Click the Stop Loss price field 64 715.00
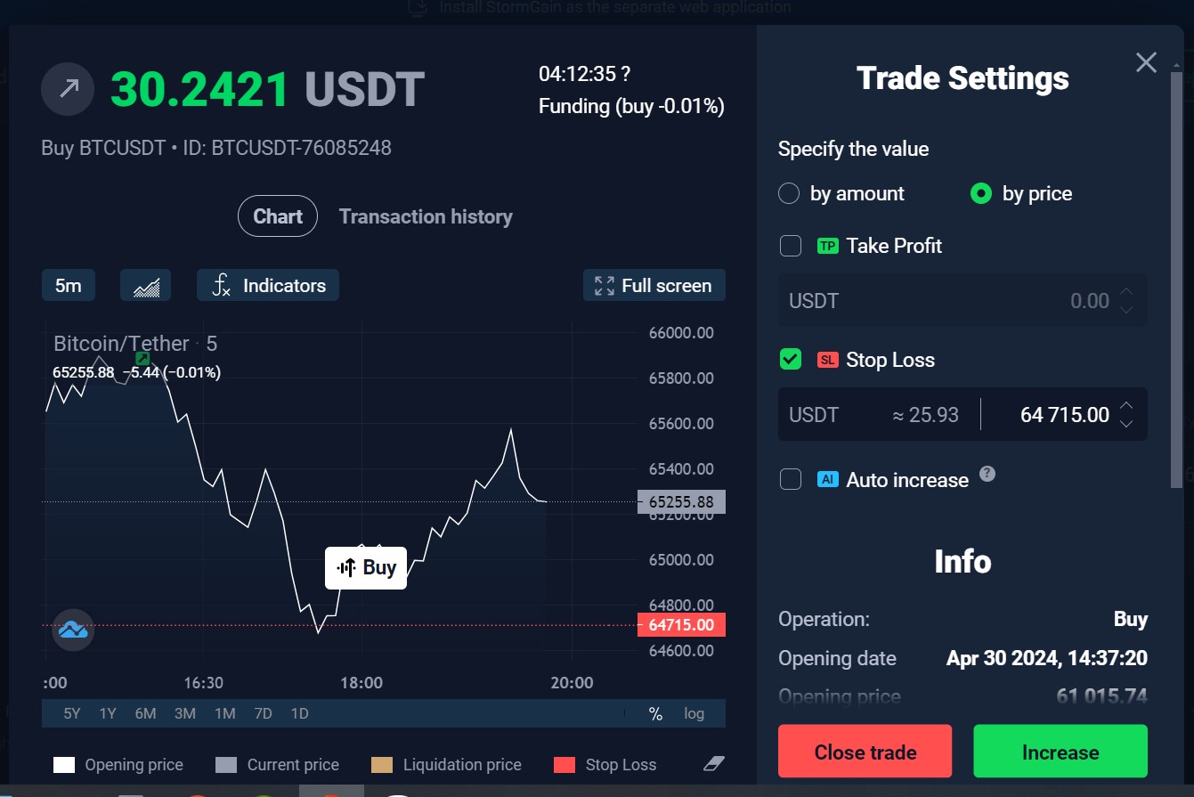Viewport: 1194px width, 797px height. click(1065, 414)
